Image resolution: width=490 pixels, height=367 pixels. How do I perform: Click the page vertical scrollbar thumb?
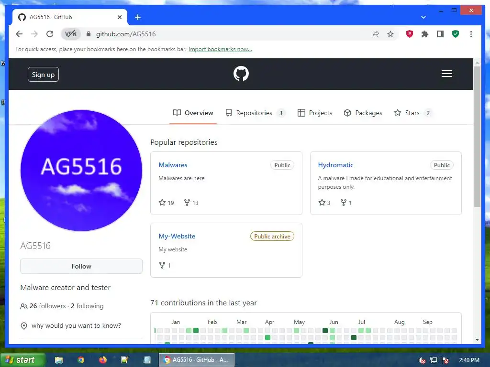[x=477, y=136]
